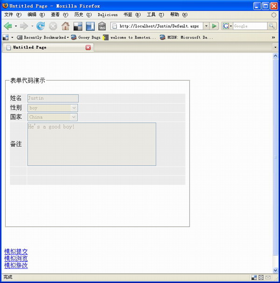280x283 pixels.
Task: Expand the Recently Bookmarked folder
Action: pyautogui.click(x=43, y=37)
